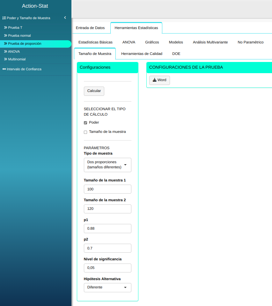Click the Tamaño de la muestra 1 field
Image resolution: width=272 pixels, height=306 pixels.
click(x=107, y=189)
